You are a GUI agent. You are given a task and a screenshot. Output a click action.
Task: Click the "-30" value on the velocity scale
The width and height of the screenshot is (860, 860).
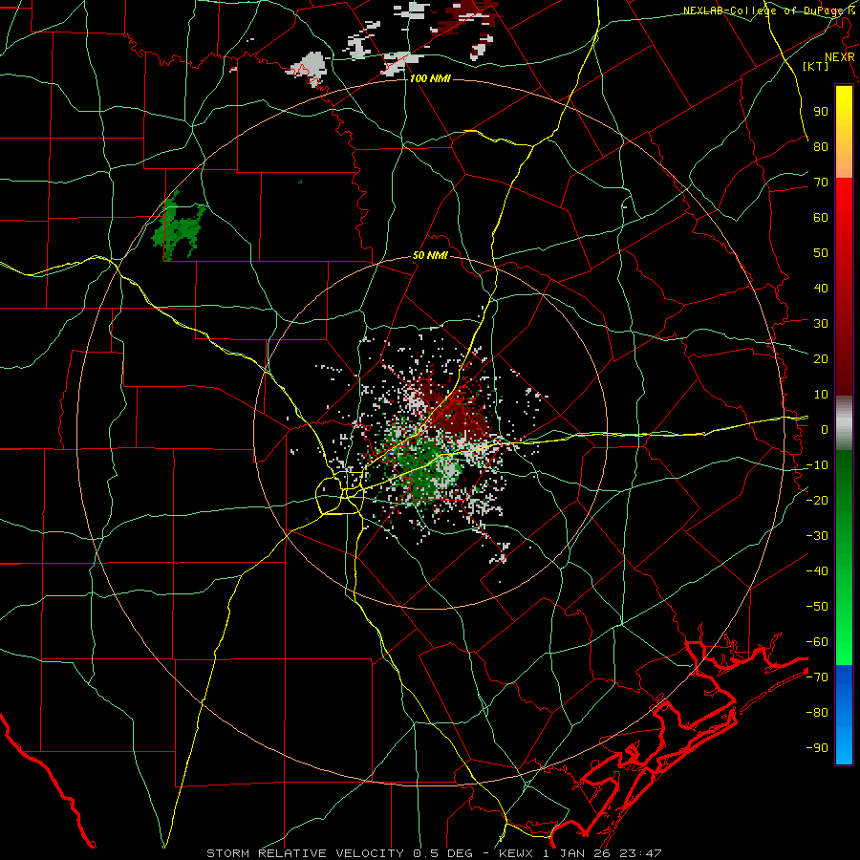coord(817,536)
